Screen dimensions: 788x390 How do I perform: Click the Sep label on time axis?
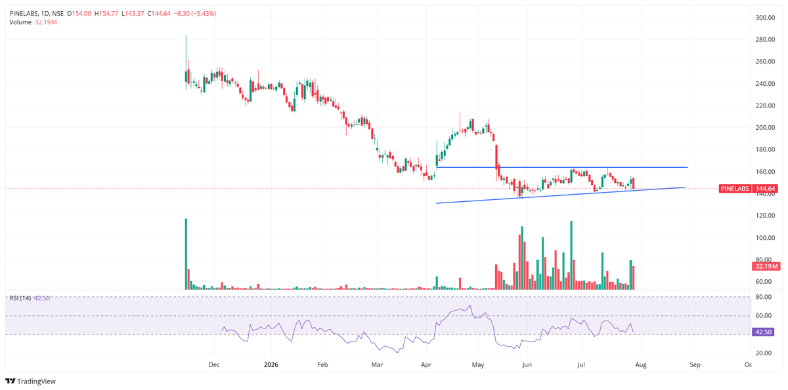(695, 363)
